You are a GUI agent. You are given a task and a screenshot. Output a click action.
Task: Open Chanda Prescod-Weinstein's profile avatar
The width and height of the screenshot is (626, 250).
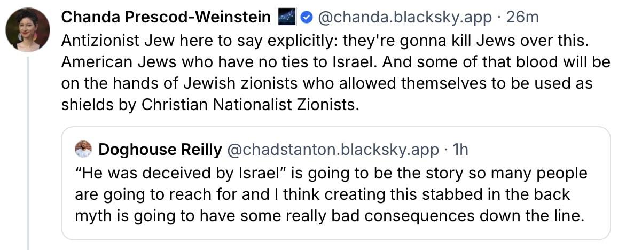[28, 30]
